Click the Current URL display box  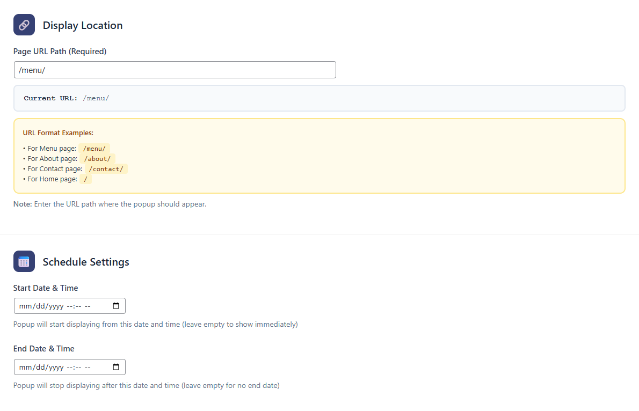point(319,98)
